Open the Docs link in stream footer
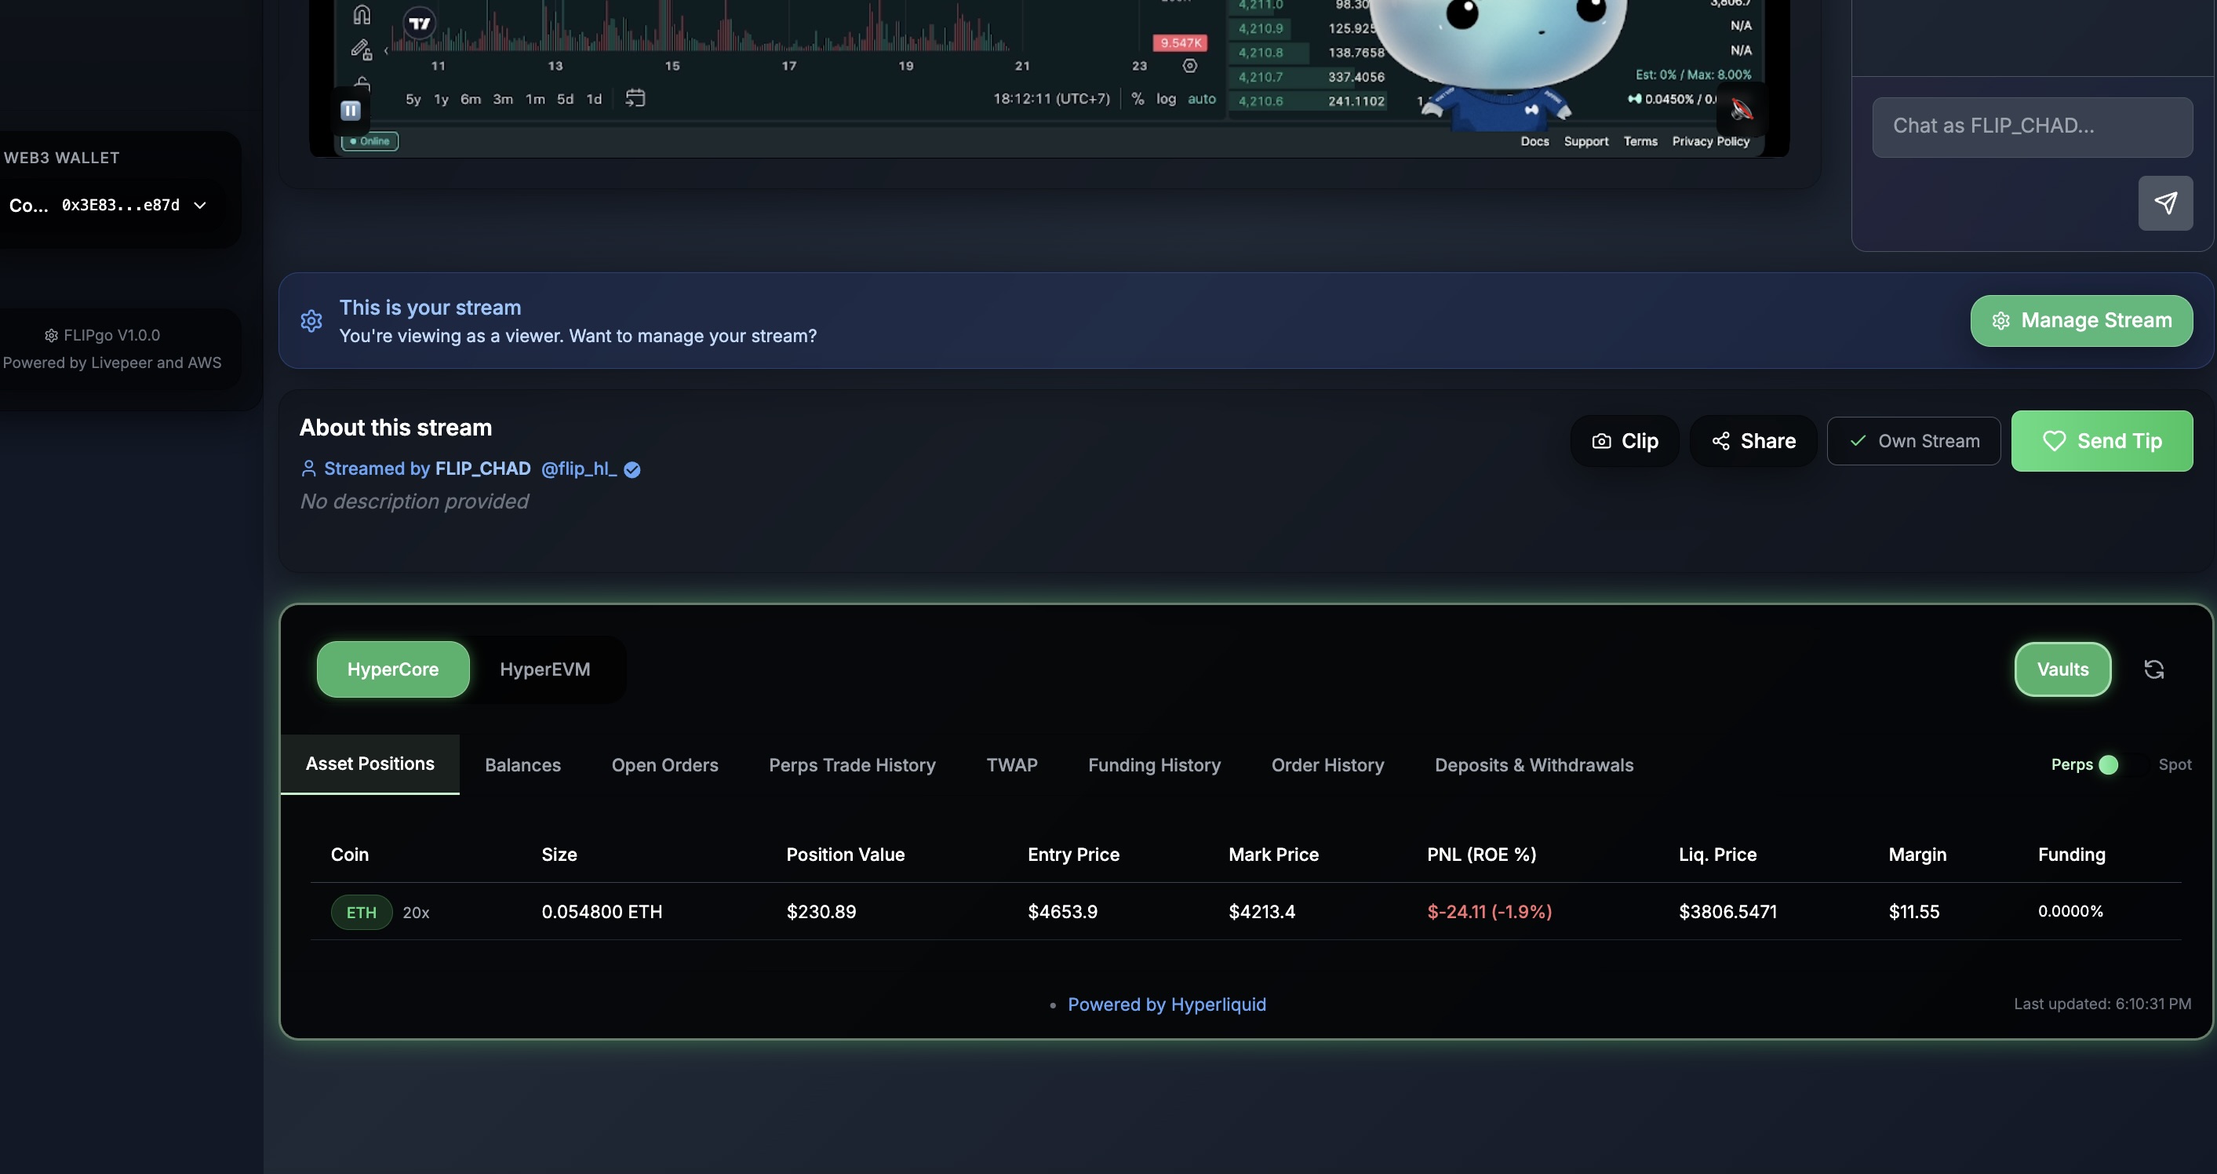The image size is (2217, 1174). (x=1534, y=141)
